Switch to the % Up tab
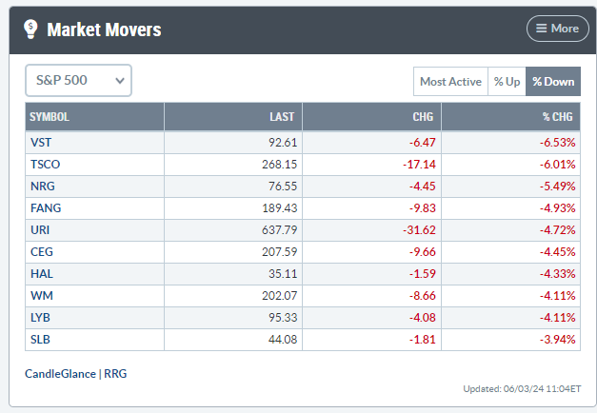The height and width of the screenshot is (413, 597). 507,82
